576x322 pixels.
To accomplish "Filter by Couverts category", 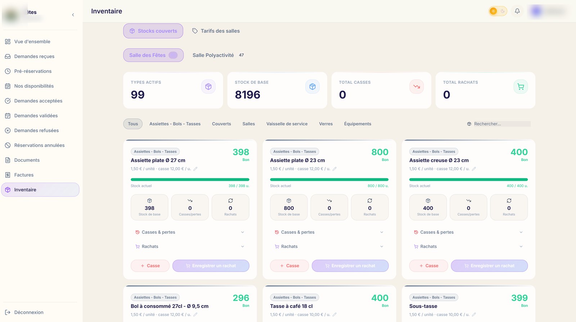I will click(221, 124).
